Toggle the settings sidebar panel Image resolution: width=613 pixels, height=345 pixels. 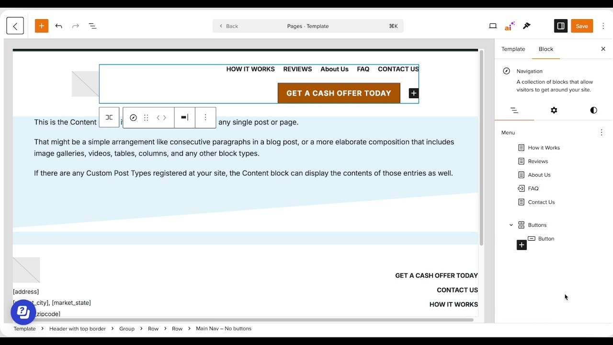tap(560, 26)
